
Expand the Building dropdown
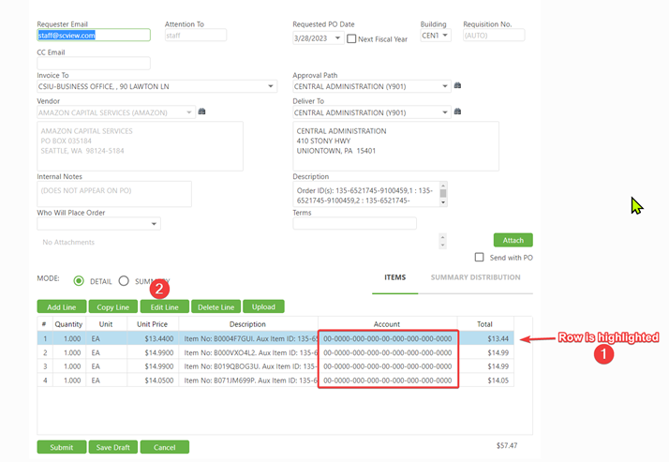tap(446, 36)
